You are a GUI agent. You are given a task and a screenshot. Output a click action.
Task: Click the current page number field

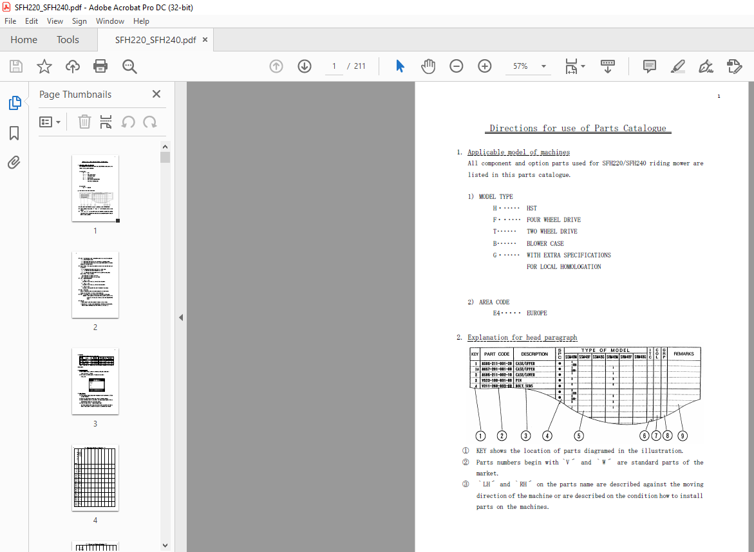click(334, 66)
